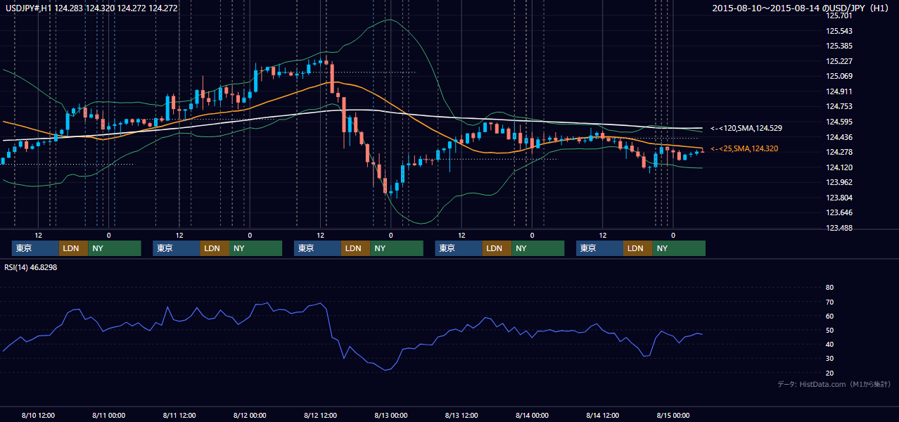Screen dimensions: 899x422
Task: Select price level 123.646 on the axis
Action: pos(839,212)
